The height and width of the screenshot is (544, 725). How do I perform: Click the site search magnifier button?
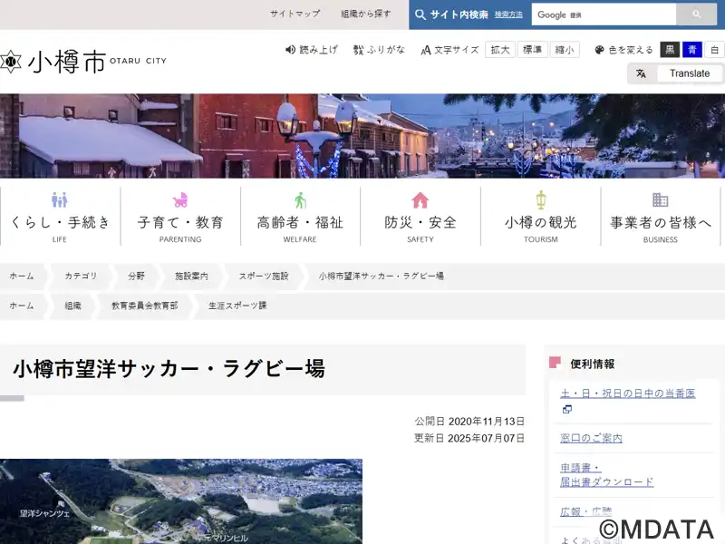tap(696, 15)
